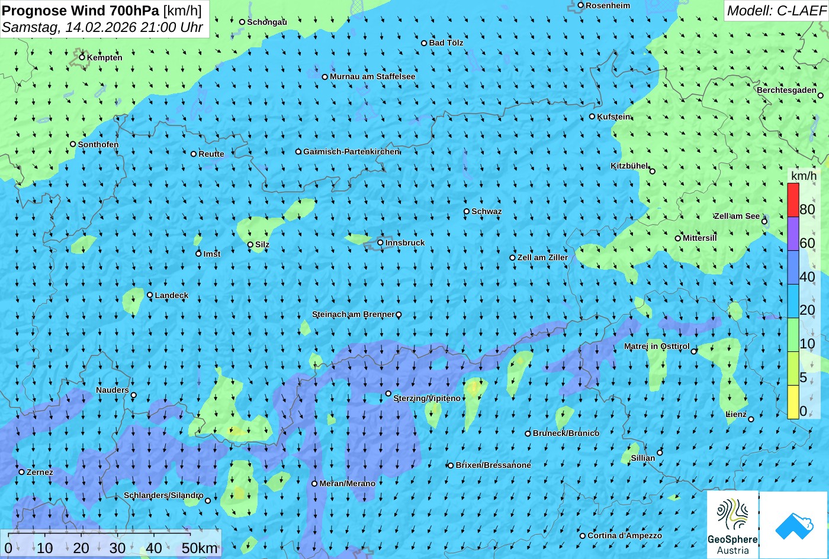Click the 'Innsbruck' city name label
The image size is (829, 559).
(405, 243)
